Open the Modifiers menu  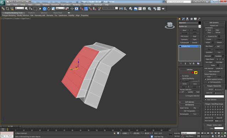tap(46, 5)
